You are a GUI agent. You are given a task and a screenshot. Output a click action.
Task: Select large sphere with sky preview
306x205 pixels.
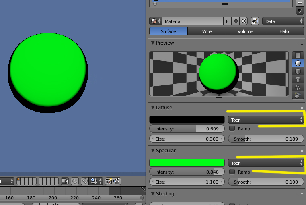pos(298,95)
